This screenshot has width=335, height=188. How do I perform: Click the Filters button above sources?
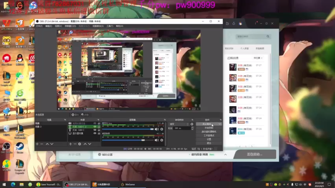tap(85, 114)
